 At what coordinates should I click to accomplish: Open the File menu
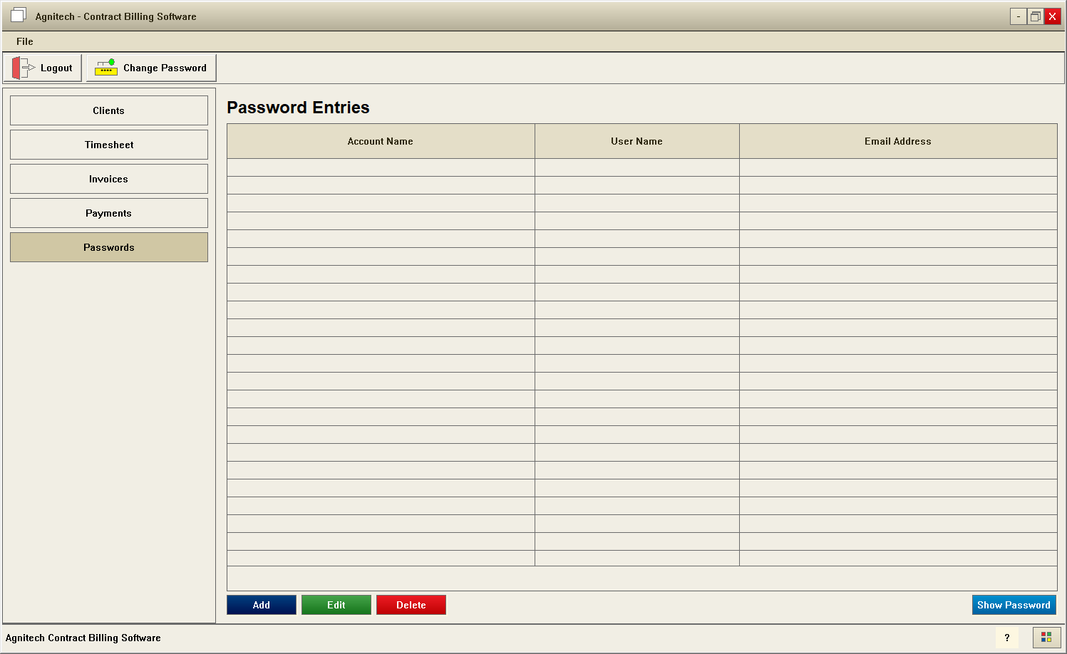(24, 41)
